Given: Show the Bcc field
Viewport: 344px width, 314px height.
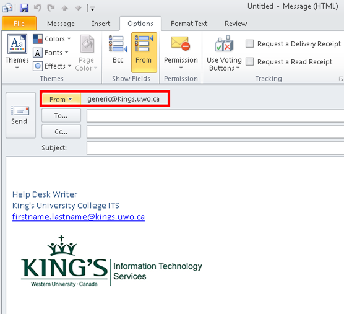Looking at the screenshot, I should coord(118,52).
